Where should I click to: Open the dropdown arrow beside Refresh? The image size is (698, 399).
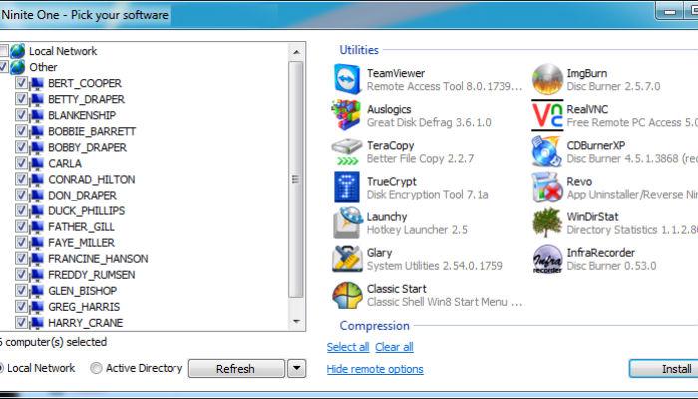pos(296,368)
